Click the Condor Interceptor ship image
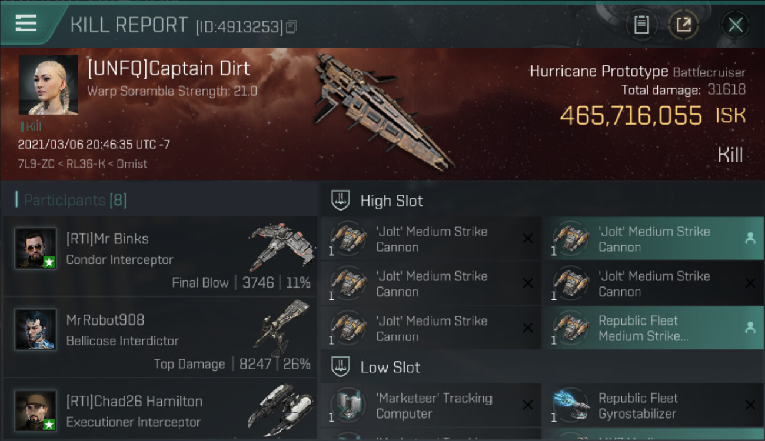 [x=280, y=246]
